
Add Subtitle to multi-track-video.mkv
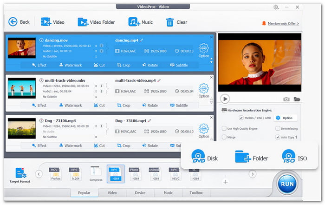(179, 106)
